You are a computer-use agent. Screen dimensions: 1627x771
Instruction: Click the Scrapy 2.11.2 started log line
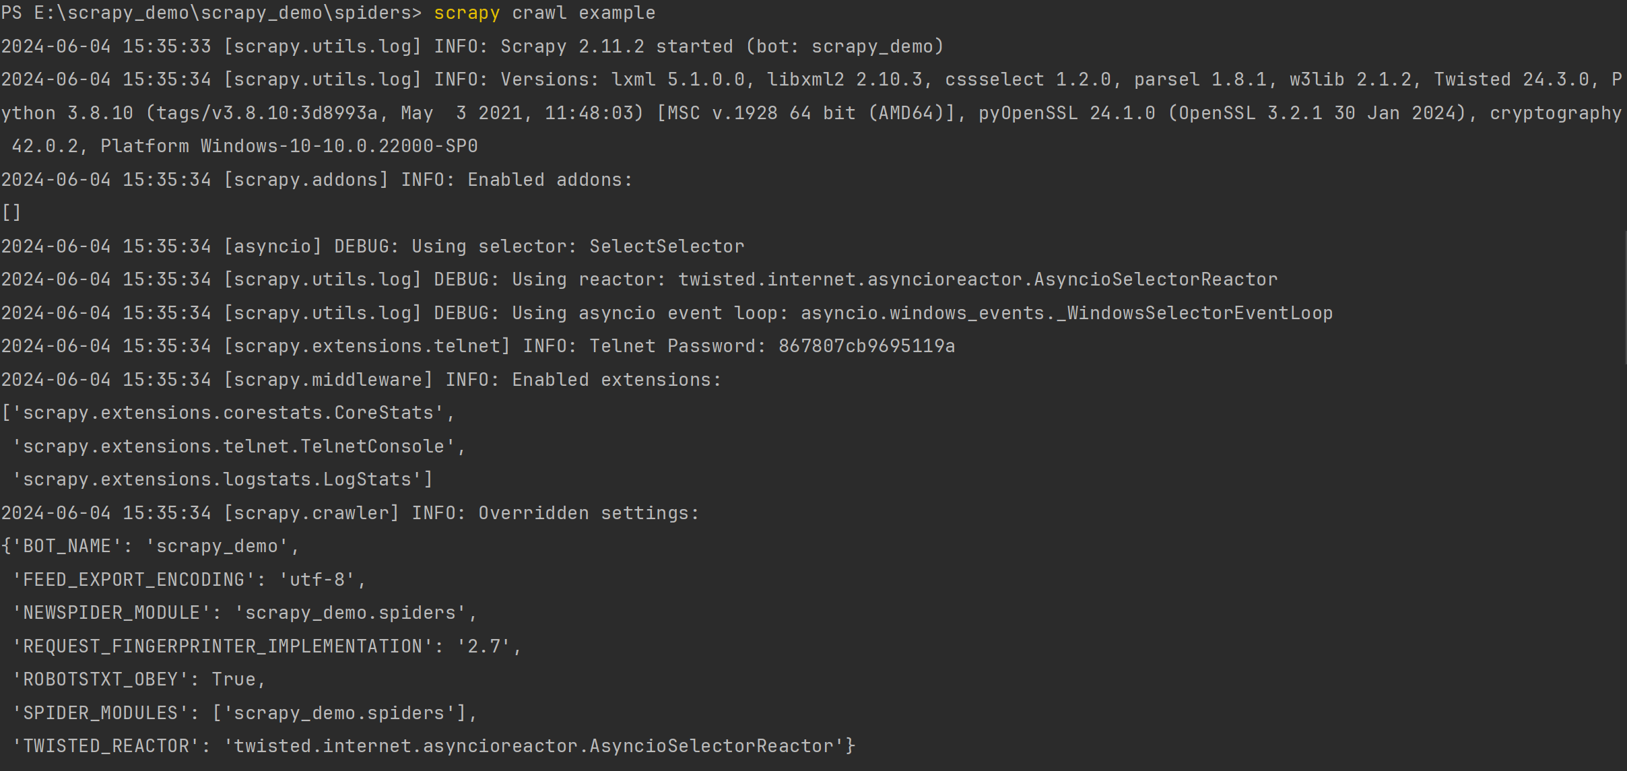pyautogui.click(x=472, y=46)
